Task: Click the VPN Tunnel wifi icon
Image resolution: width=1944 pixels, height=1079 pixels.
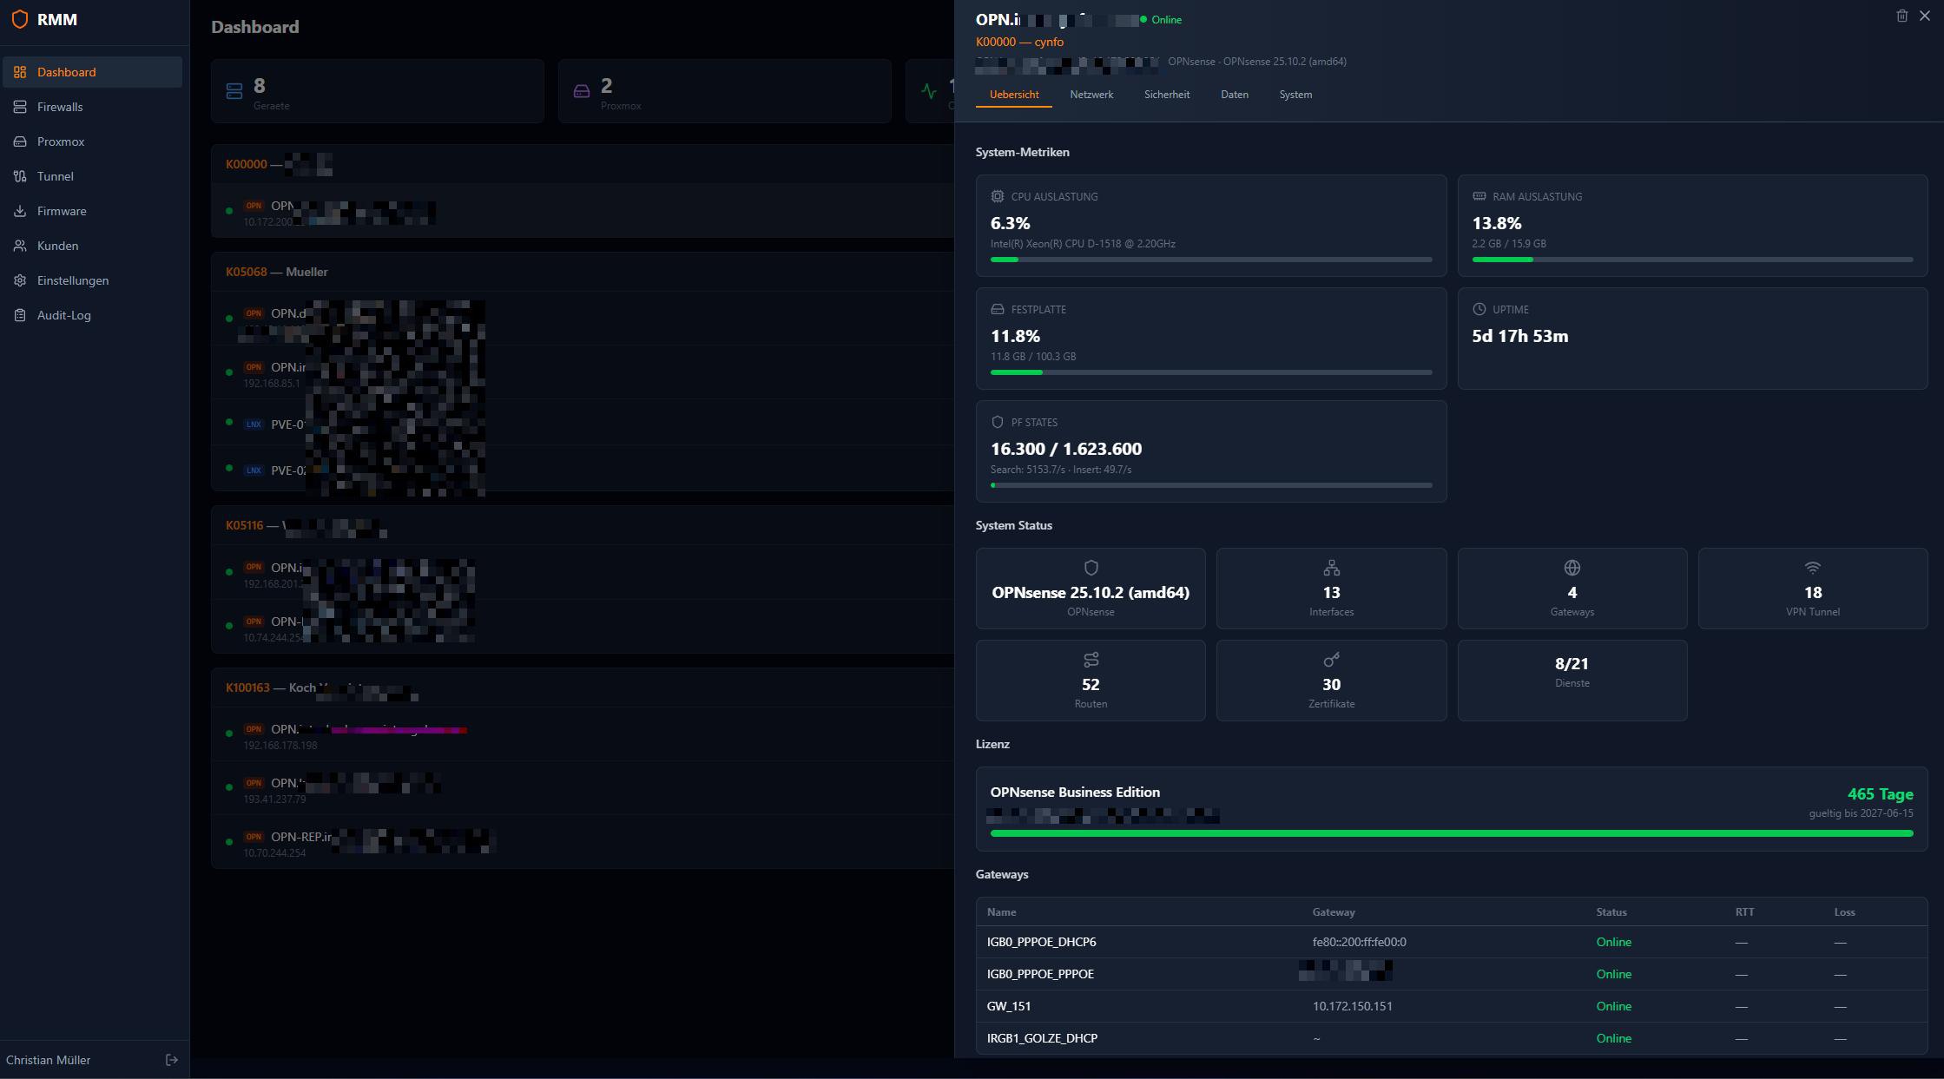Action: (1813, 568)
